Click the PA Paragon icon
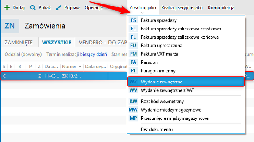This screenshot has width=254, height=142. click(133, 62)
